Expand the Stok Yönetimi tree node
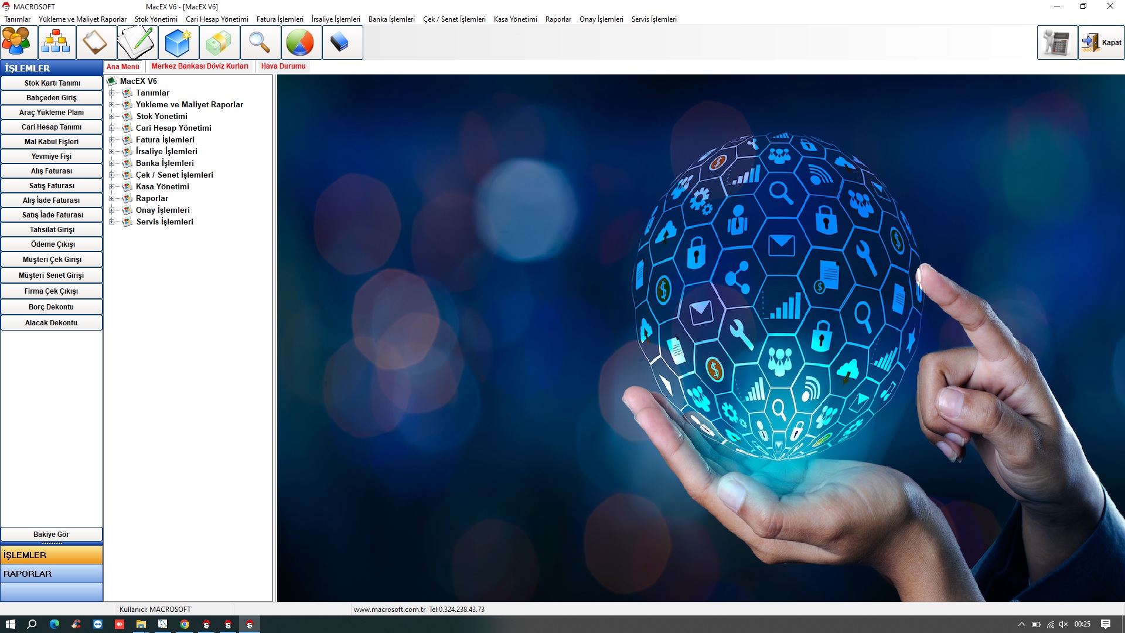 111,117
